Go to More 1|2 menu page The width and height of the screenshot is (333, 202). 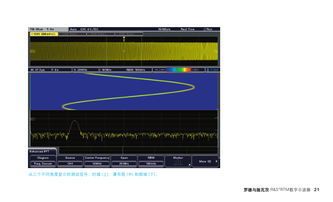click(205, 161)
